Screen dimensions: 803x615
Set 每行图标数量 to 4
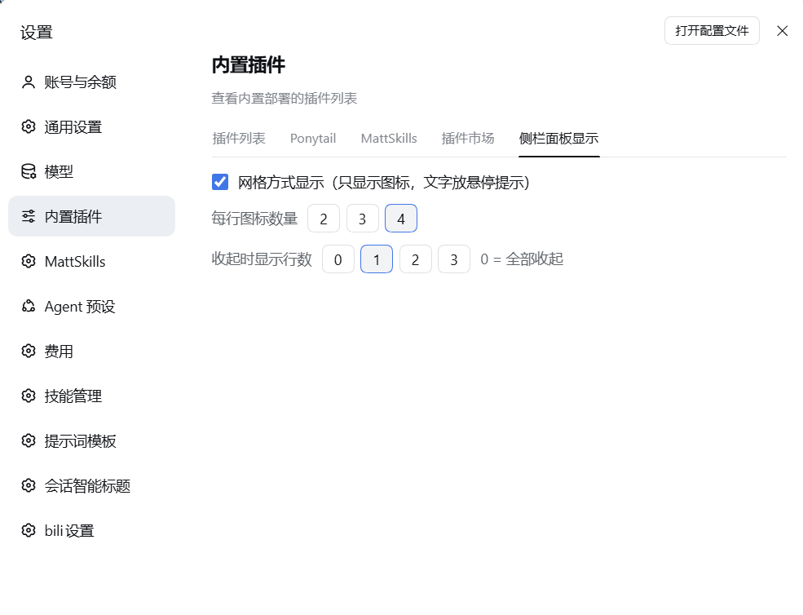[401, 219]
